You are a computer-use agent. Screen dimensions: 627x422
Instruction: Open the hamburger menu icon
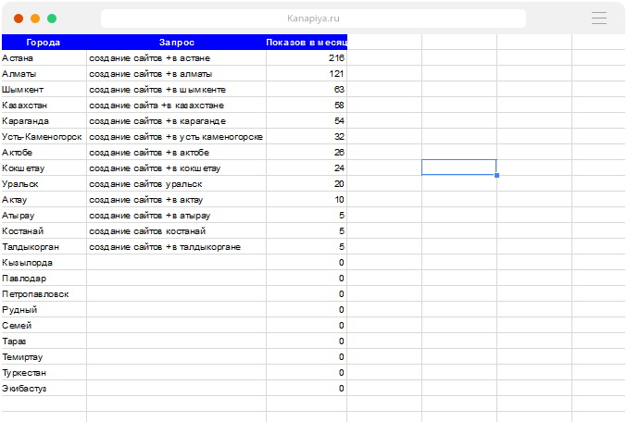(x=599, y=18)
